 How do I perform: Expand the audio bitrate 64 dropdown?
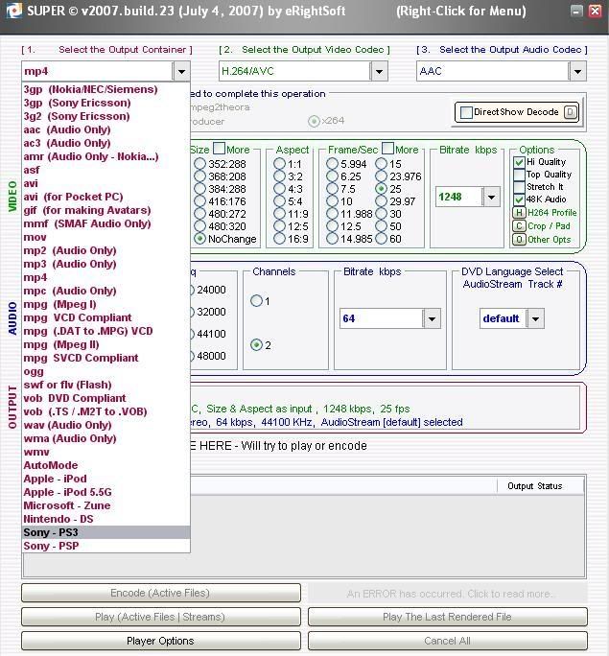pos(432,318)
